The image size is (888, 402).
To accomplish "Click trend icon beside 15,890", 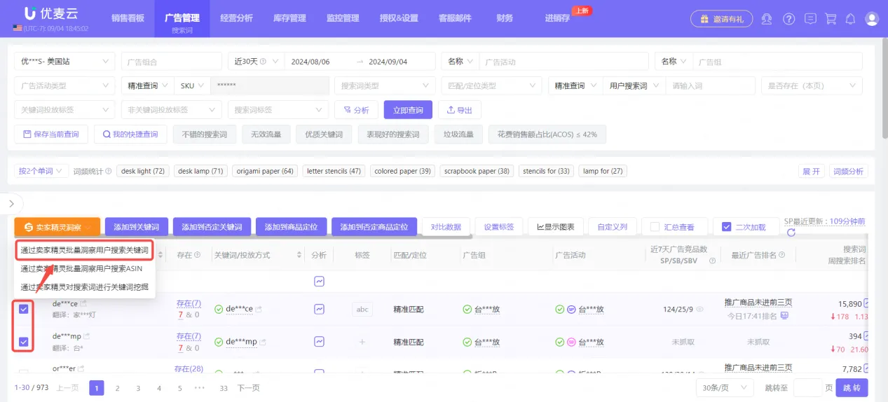I will point(867,303).
